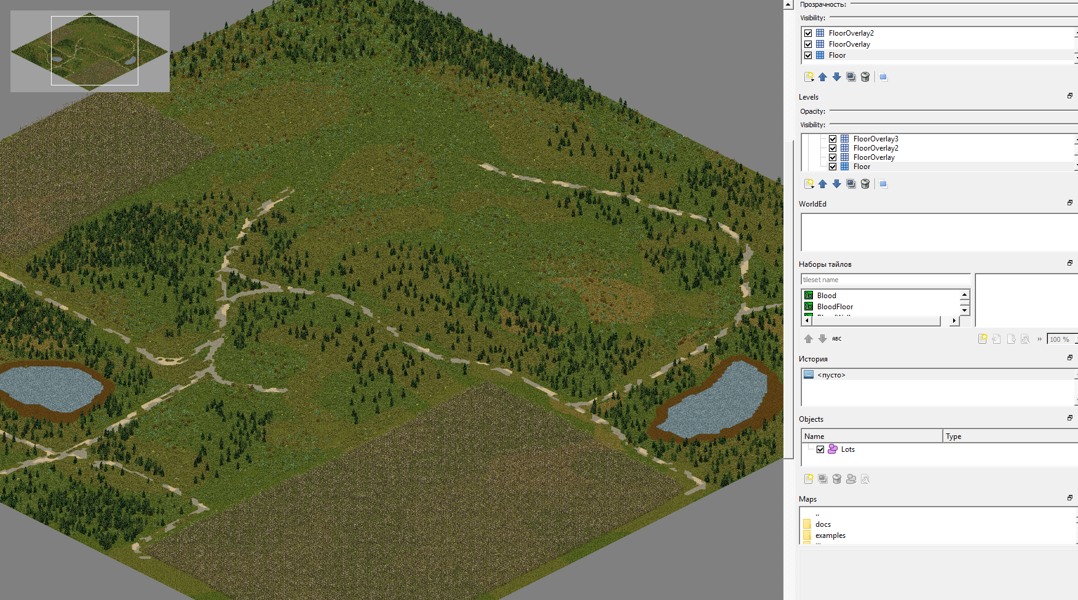This screenshot has height=600, width=1078.
Task: Float the Наборы тайлов dock panel
Action: pos(1070,263)
